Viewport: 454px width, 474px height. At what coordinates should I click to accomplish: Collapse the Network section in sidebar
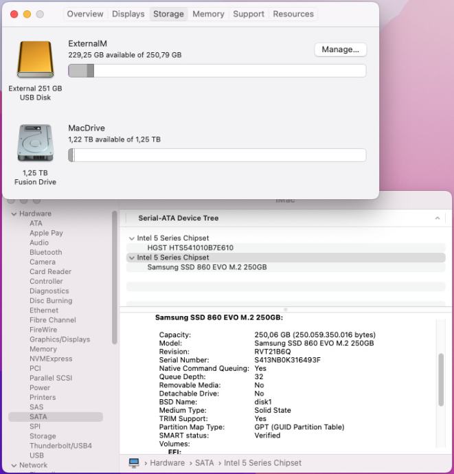14,465
